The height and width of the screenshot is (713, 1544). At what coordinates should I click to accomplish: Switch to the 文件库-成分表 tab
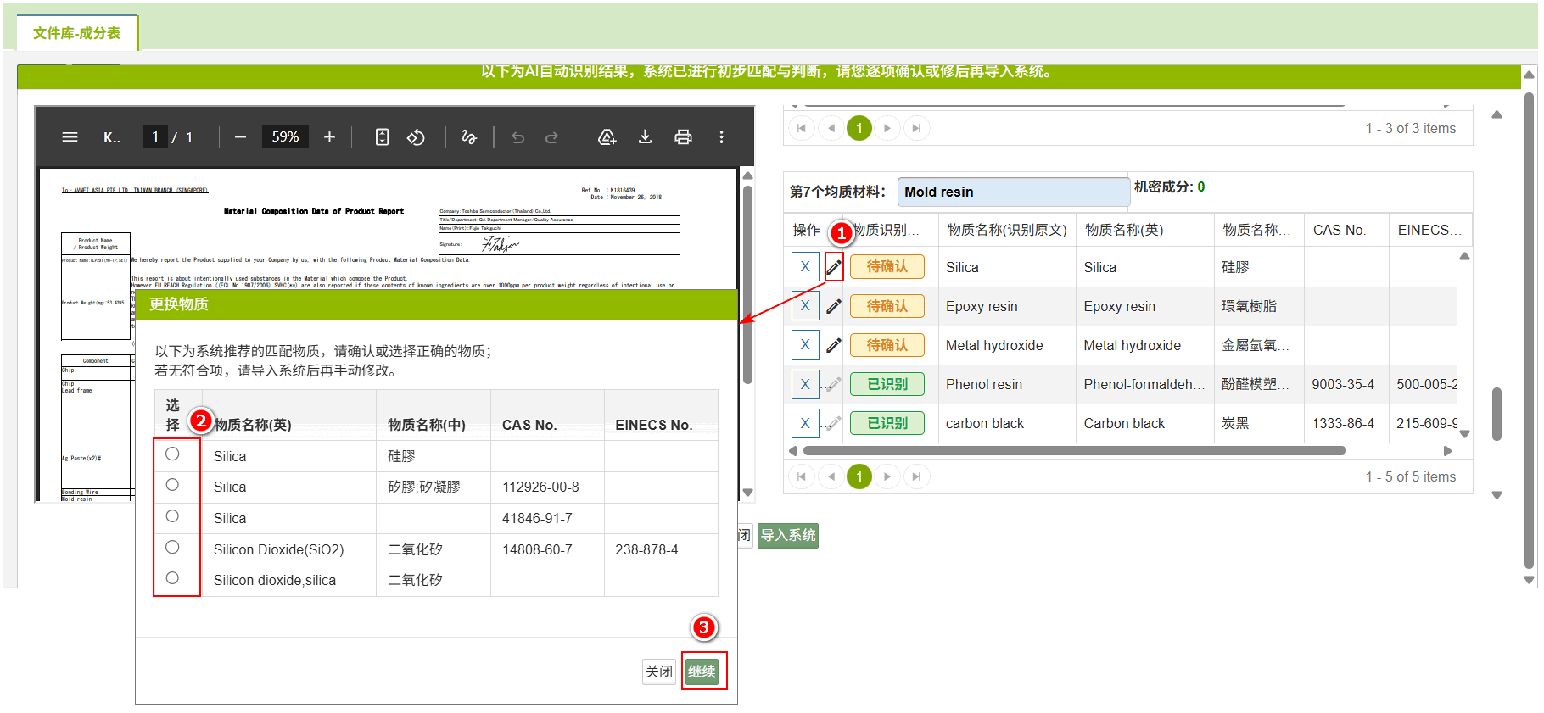(x=76, y=33)
